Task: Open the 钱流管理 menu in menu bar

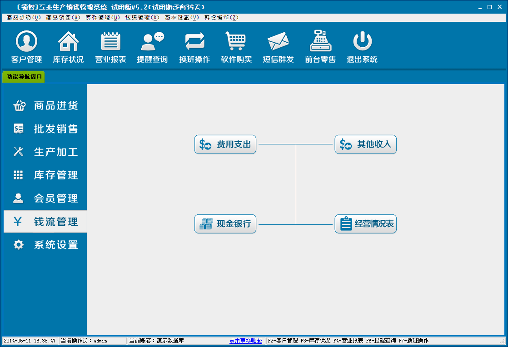Action: coord(142,18)
